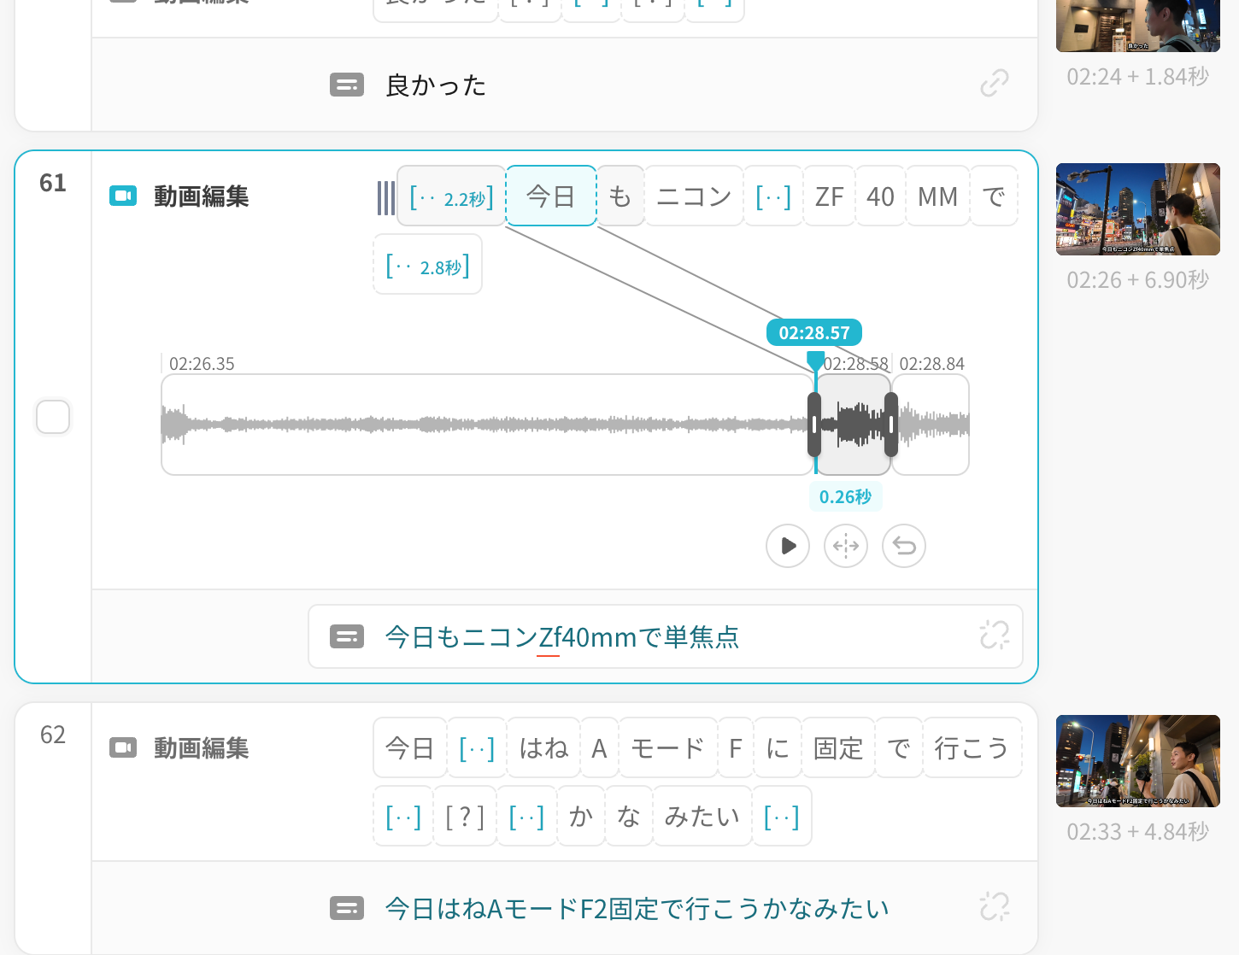Click the 動画編集 label in clip 62

pyautogui.click(x=202, y=748)
